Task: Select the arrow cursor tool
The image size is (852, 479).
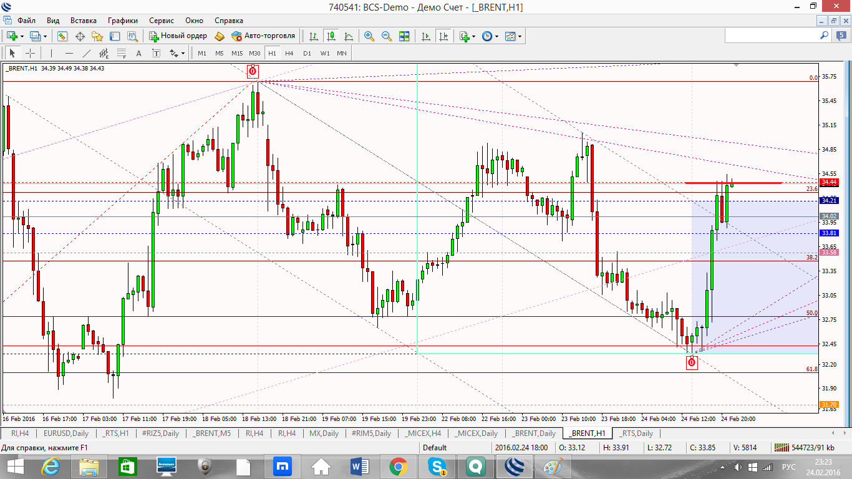Action: coord(12,53)
